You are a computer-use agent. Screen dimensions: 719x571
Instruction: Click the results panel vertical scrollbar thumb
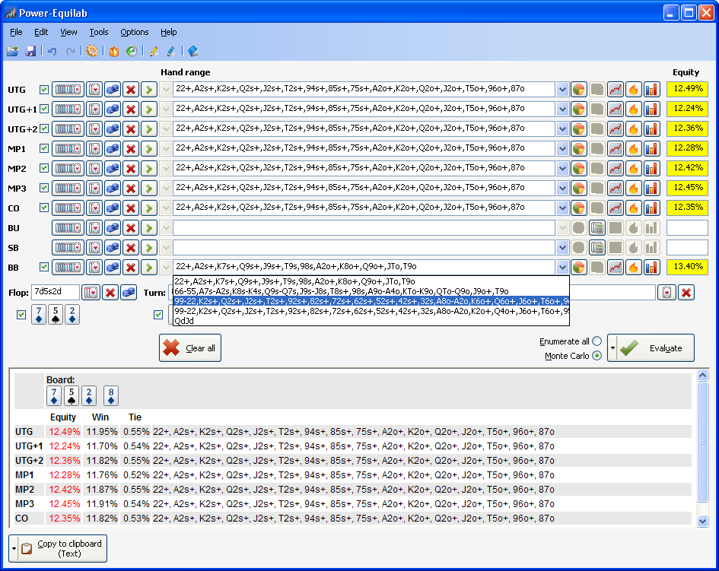pyautogui.click(x=702, y=443)
